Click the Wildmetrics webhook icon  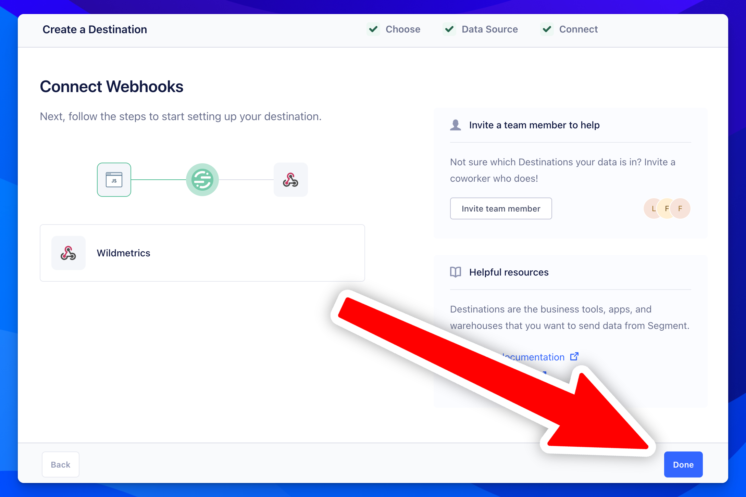pos(69,253)
